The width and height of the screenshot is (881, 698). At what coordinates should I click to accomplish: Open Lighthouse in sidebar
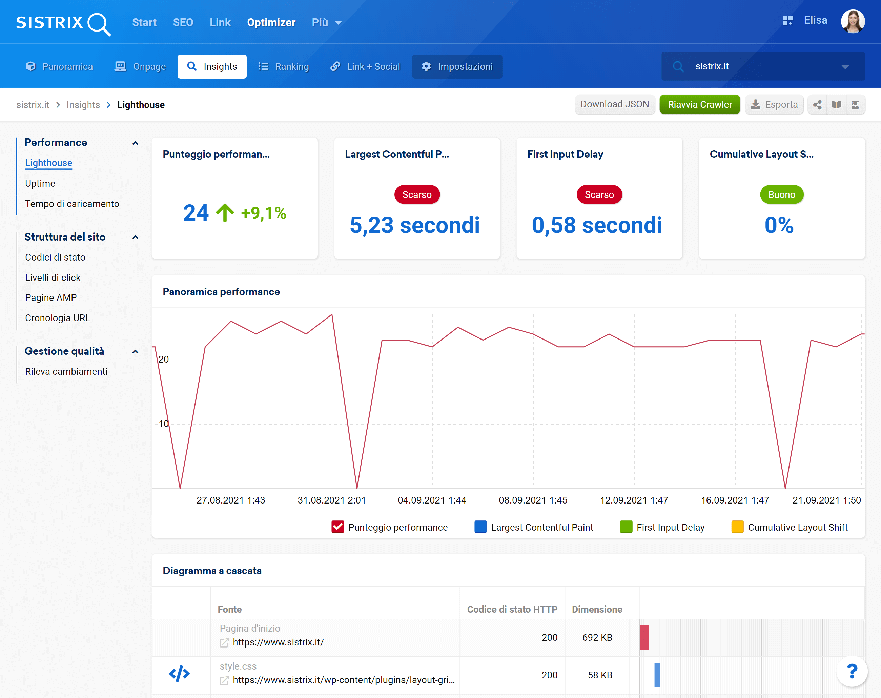tap(49, 163)
